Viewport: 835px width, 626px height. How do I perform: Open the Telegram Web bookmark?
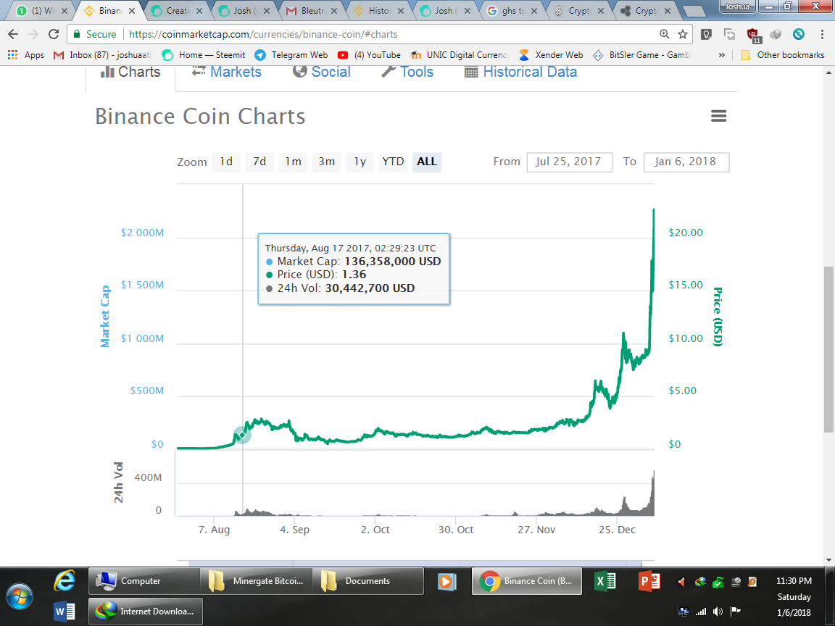tap(291, 55)
